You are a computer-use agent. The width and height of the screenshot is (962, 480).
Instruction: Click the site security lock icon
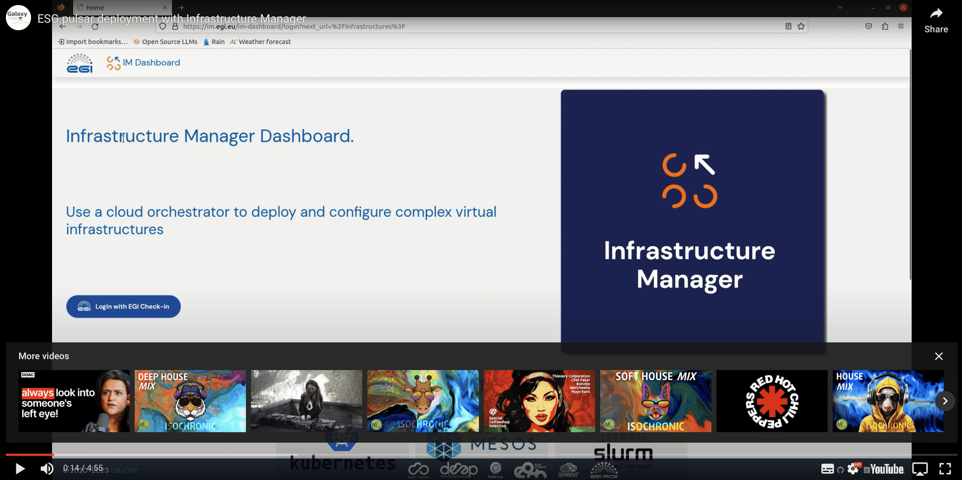pyautogui.click(x=175, y=26)
